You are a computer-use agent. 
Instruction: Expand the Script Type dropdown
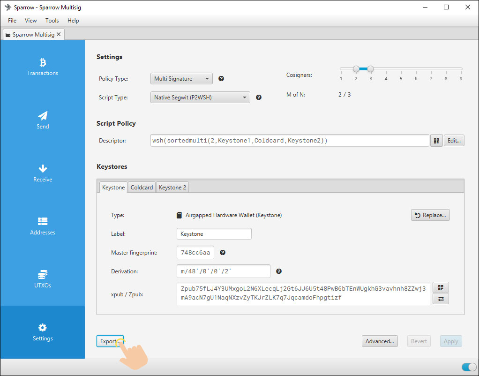click(200, 97)
